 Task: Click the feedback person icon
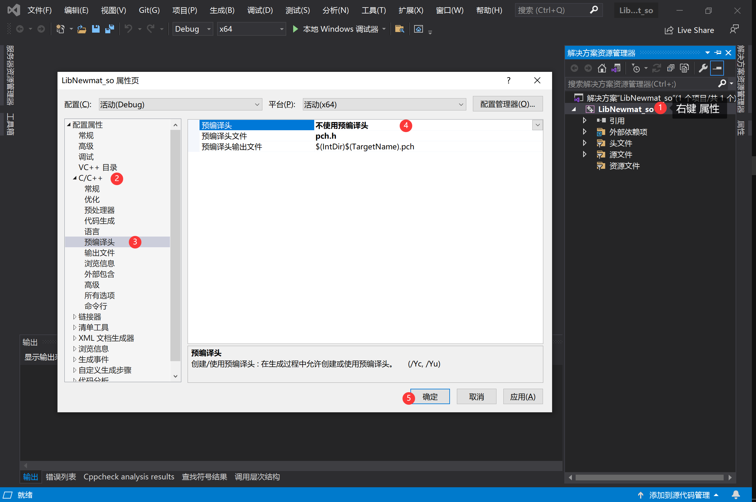click(734, 29)
